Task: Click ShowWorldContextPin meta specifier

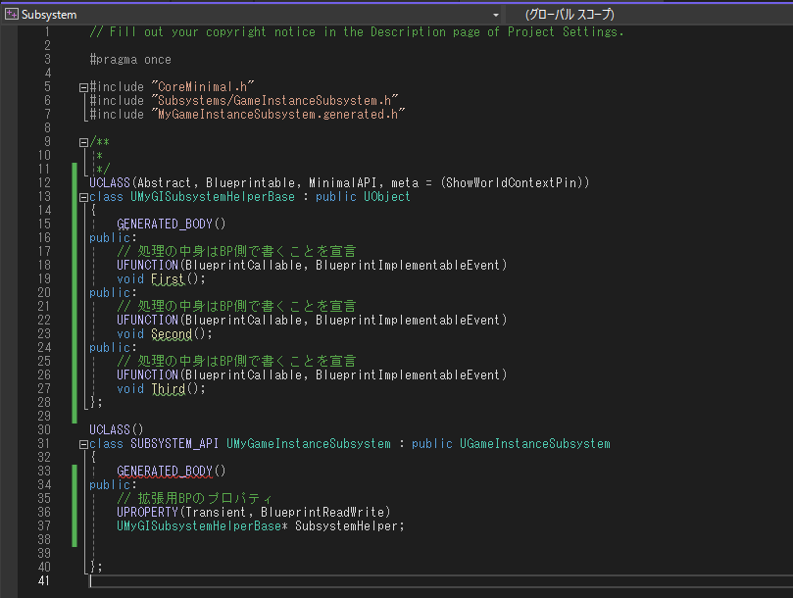Action: point(512,182)
